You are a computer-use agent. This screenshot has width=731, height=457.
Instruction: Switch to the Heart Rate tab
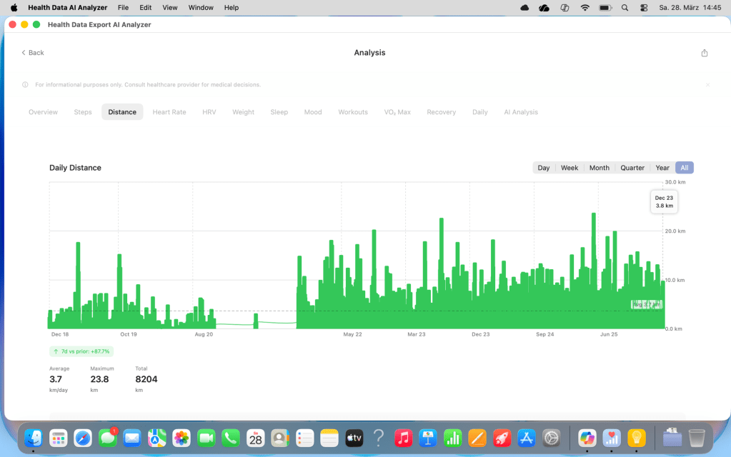[x=169, y=112]
